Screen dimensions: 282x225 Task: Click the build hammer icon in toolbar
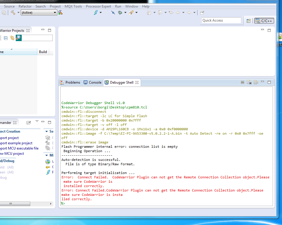pos(13,13)
